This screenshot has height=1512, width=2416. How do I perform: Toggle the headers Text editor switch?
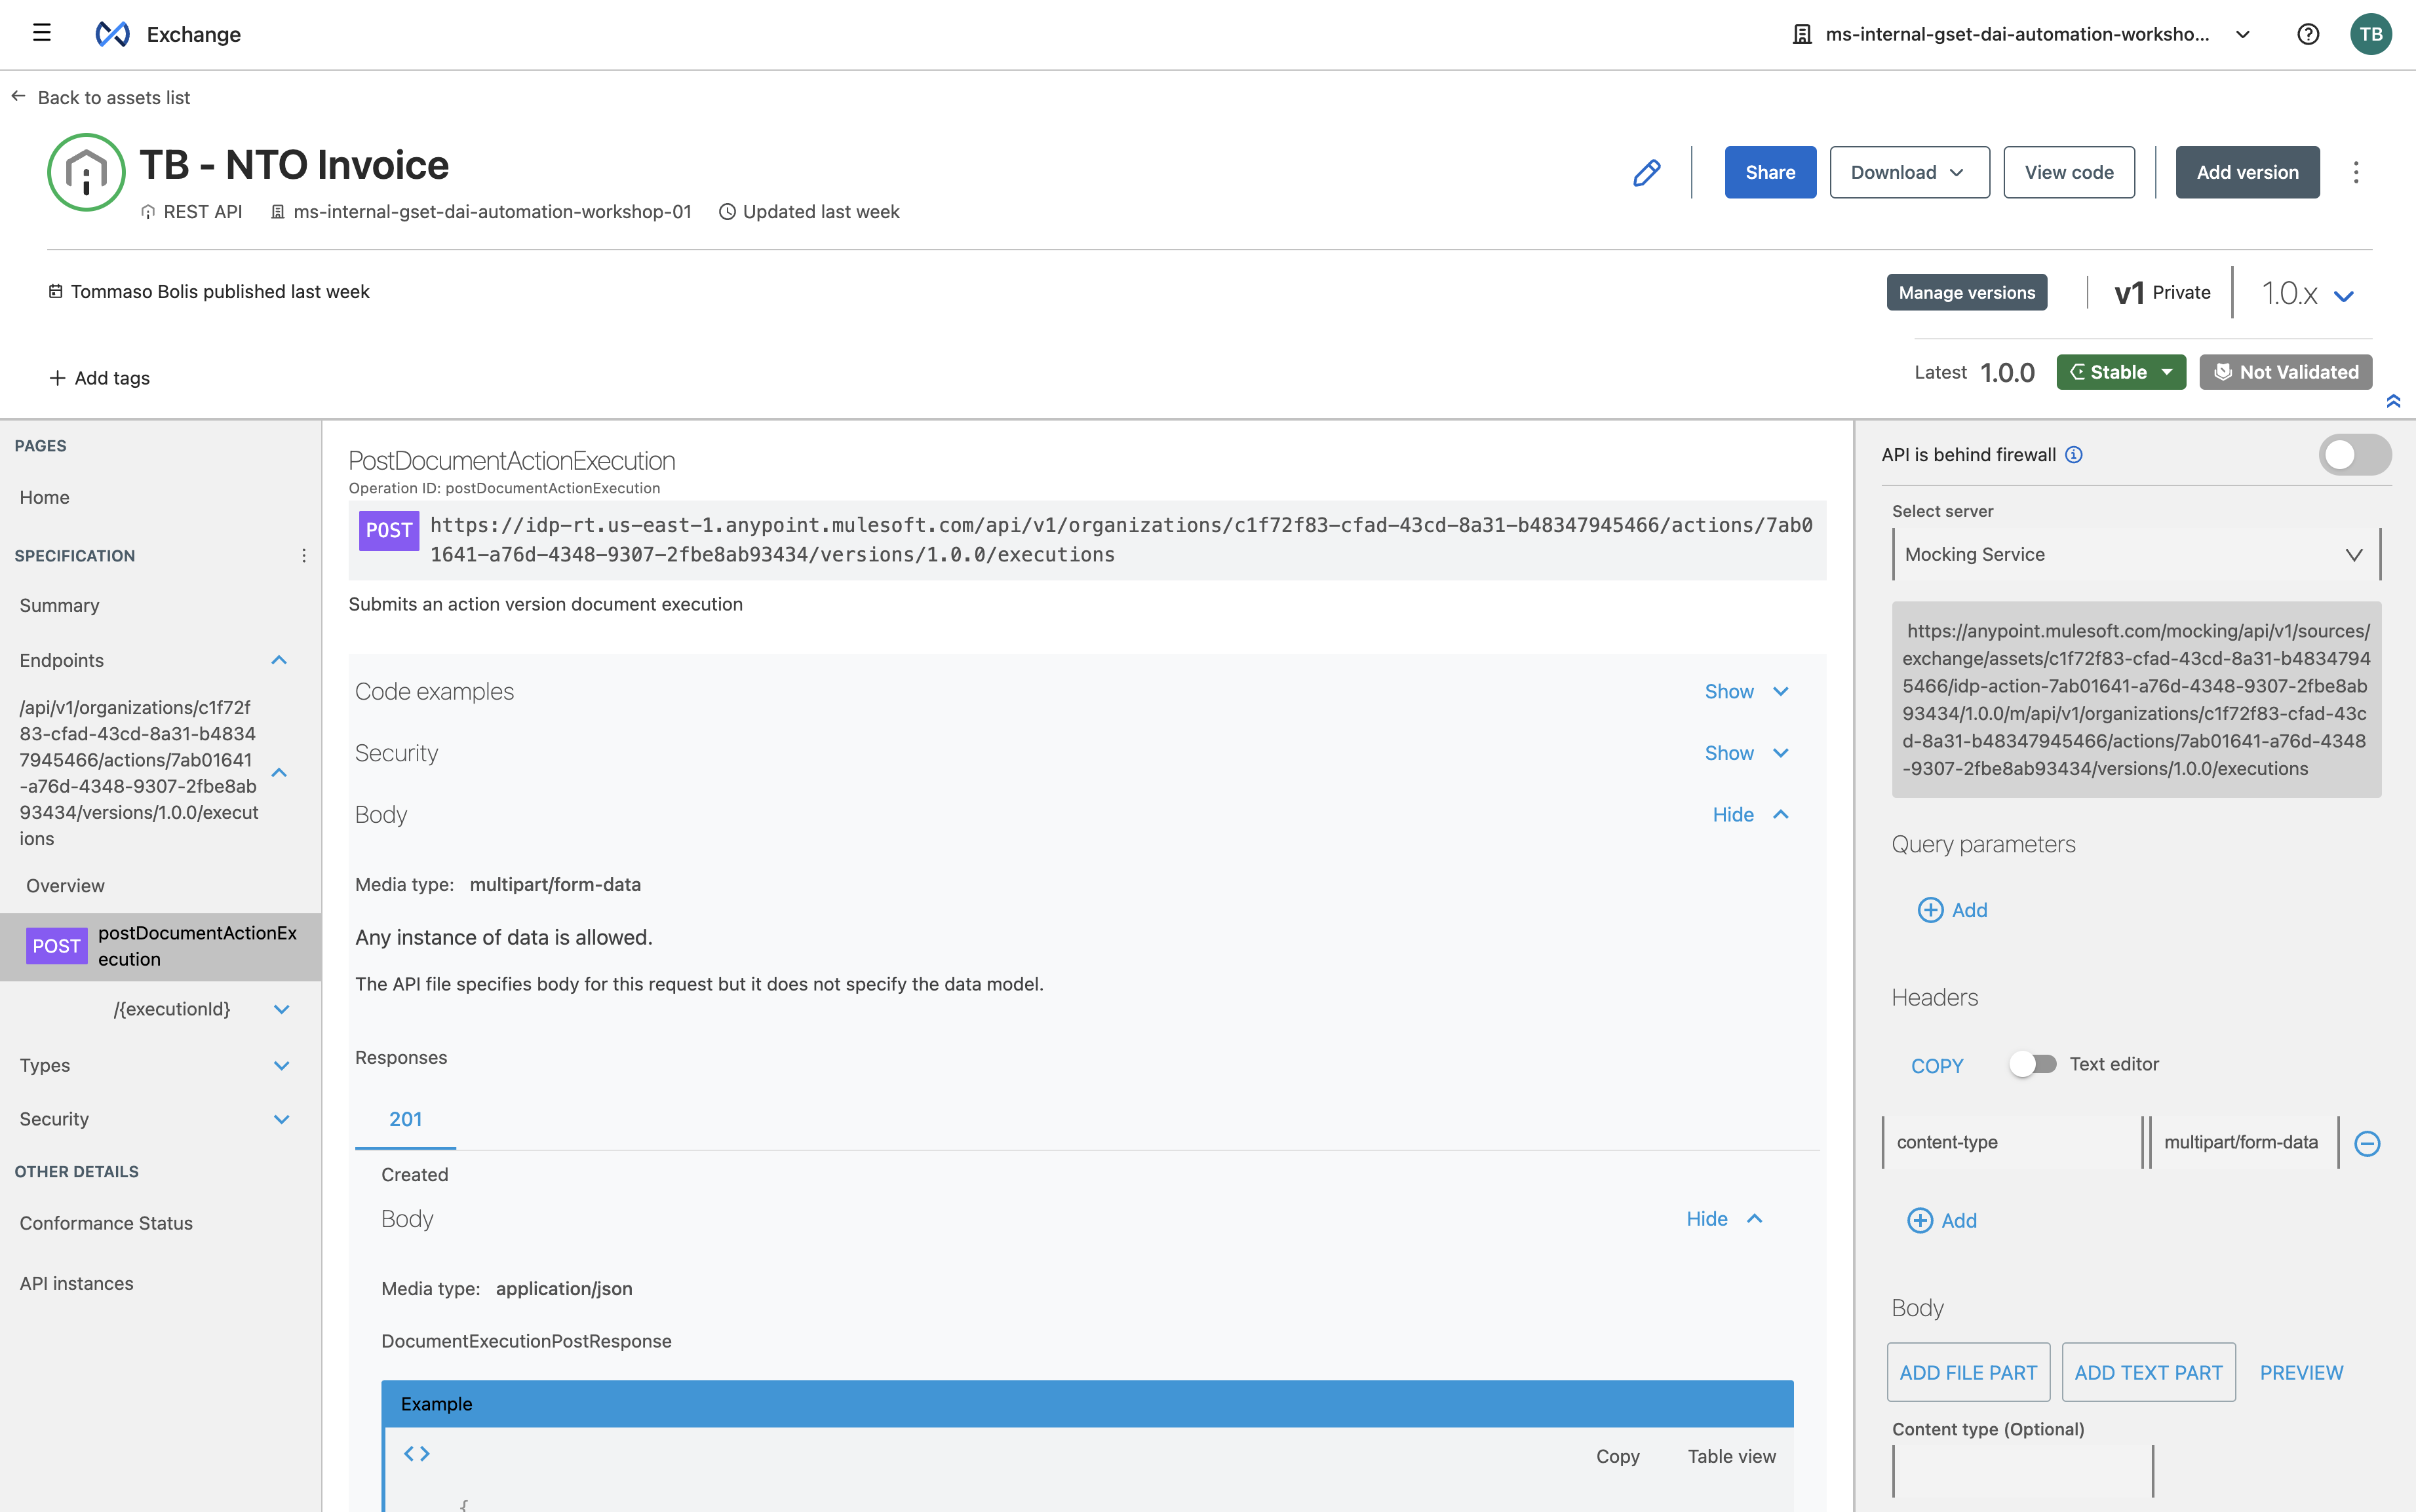[x=2033, y=1064]
